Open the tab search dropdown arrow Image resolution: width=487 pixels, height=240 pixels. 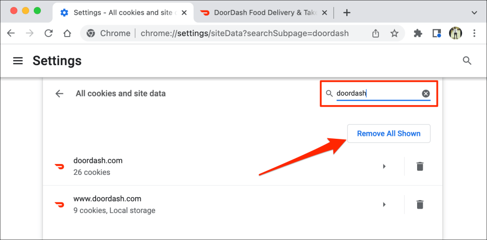[x=474, y=13]
